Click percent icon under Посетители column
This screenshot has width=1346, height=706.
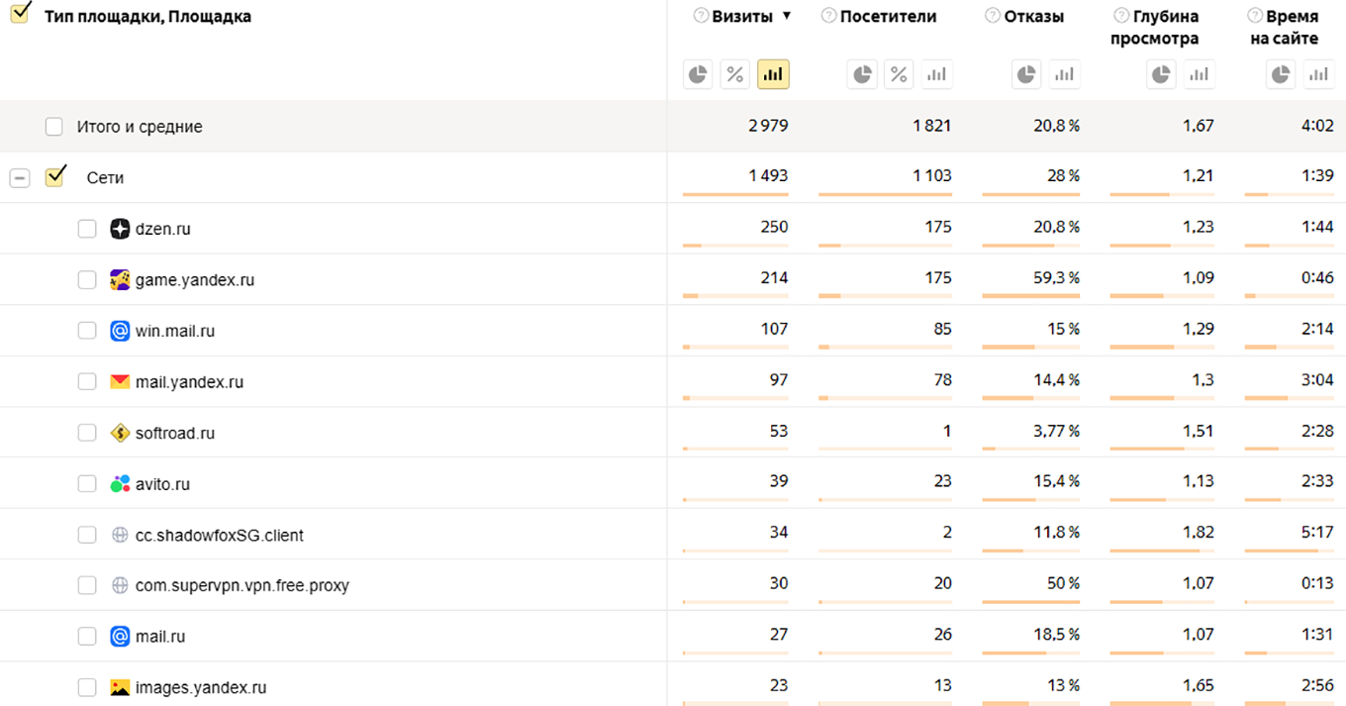tap(899, 74)
